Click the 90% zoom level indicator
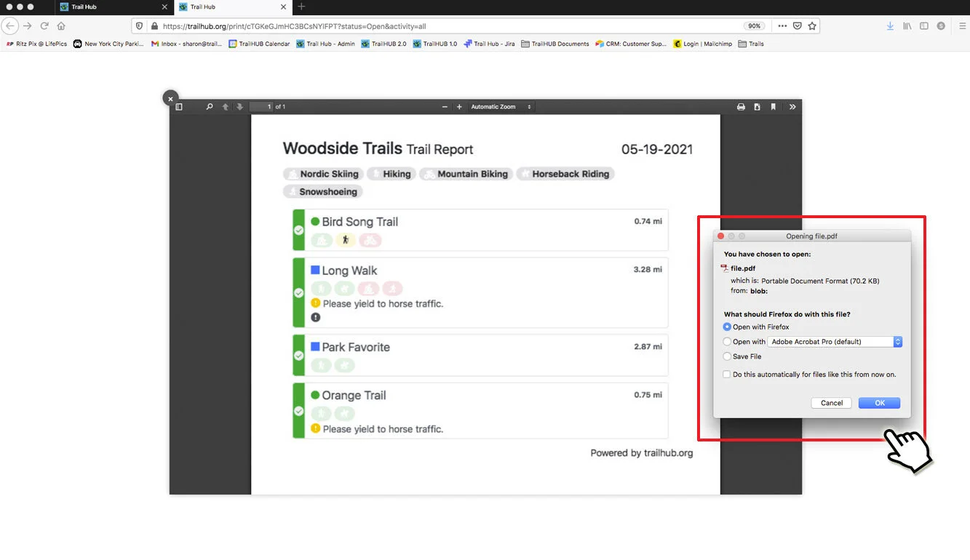This screenshot has height=560, width=970. (755, 25)
